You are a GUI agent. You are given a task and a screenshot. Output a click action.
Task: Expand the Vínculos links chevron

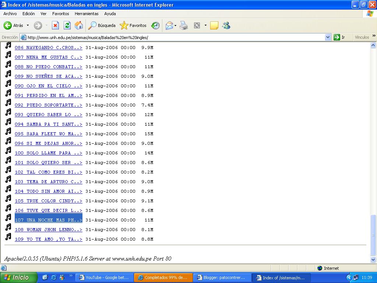(374, 36)
